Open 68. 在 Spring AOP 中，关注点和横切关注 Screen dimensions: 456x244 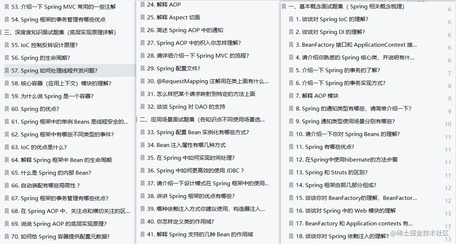click(71, 211)
